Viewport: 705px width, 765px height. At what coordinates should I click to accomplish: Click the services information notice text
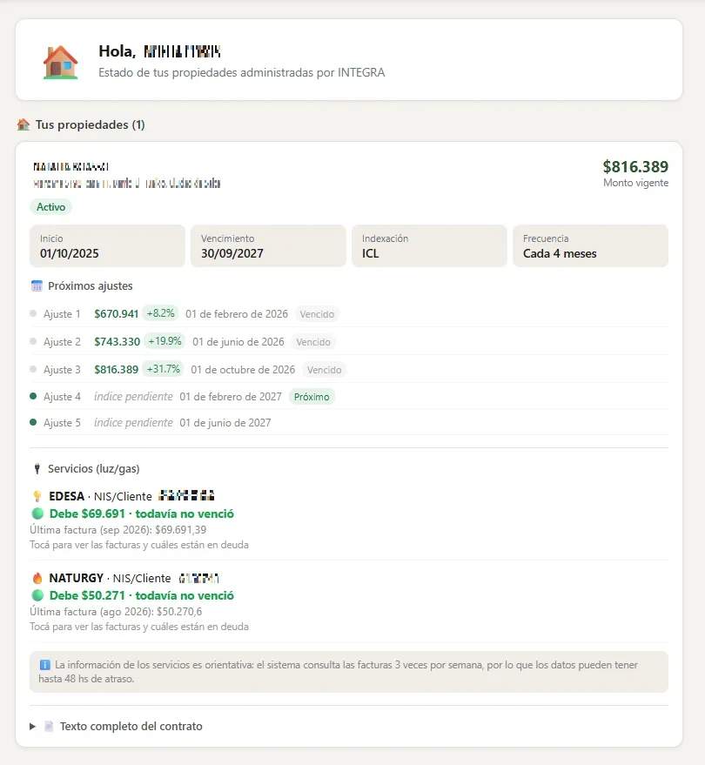(x=338, y=672)
